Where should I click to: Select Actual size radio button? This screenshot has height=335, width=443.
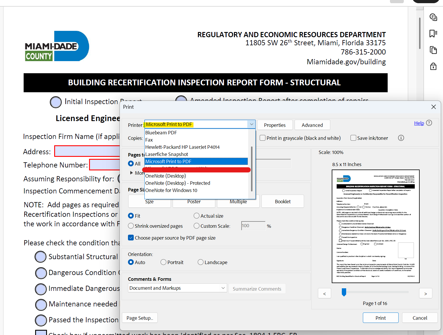coord(197,216)
